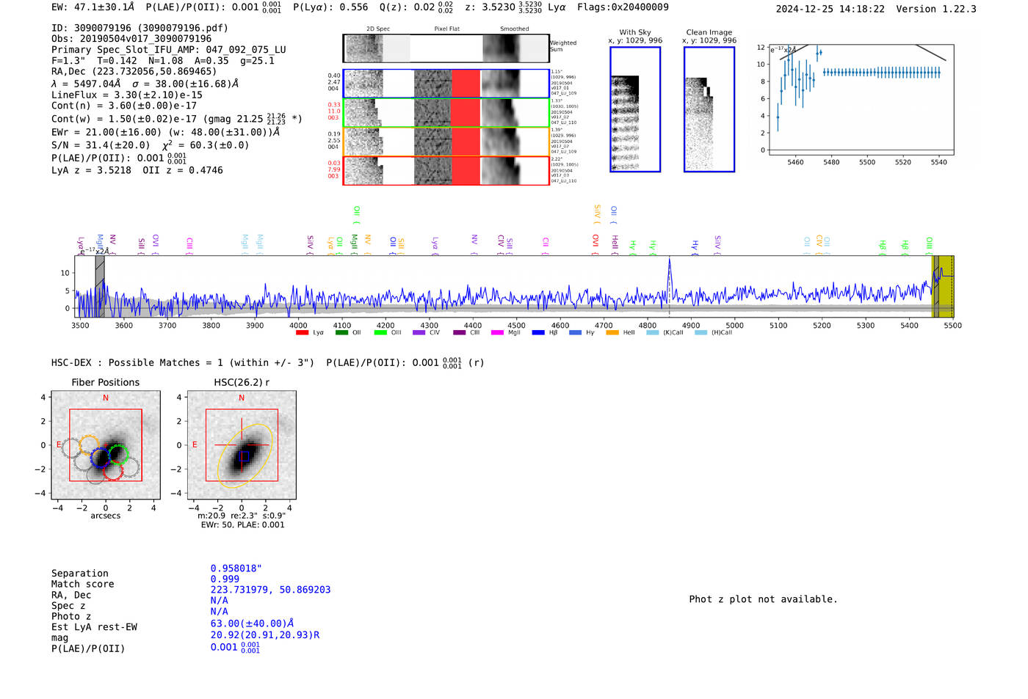The width and height of the screenshot is (1028, 699).
Task: Open the HSC(26.2) r cutout image
Action: tap(242, 444)
